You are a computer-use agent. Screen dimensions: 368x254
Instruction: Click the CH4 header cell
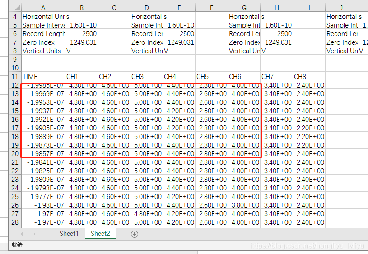coord(179,76)
